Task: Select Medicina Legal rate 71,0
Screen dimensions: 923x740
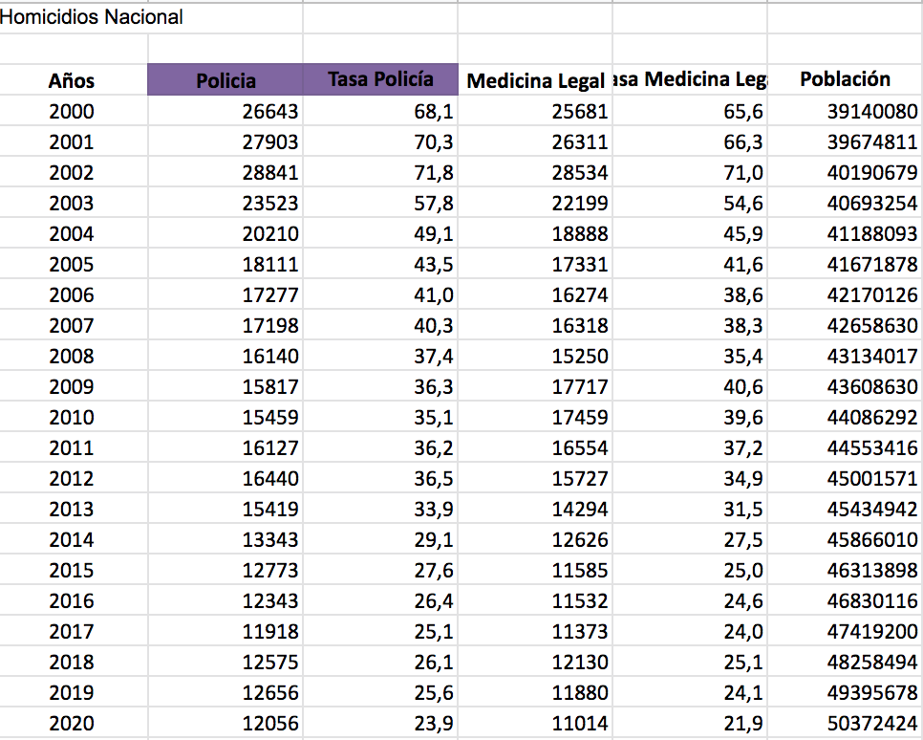Action: click(x=690, y=173)
